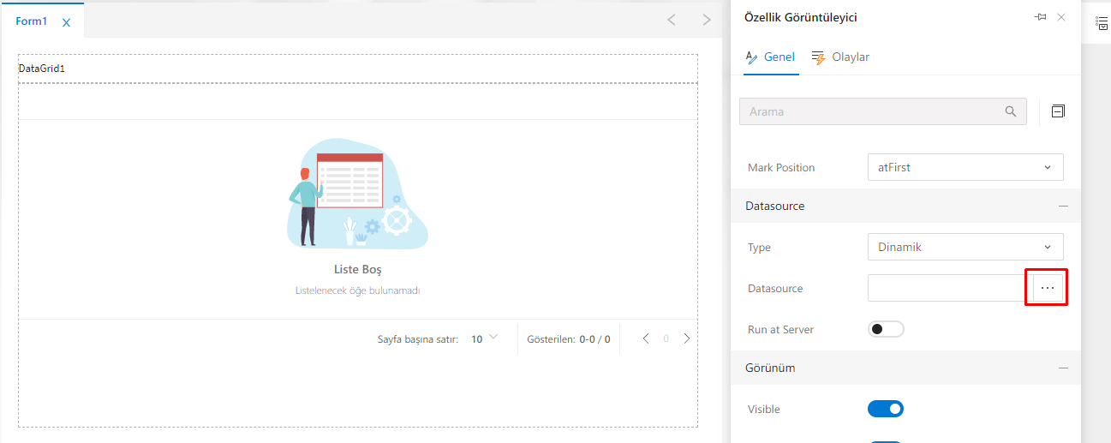
Task: Collapse the Görünüm section
Action: click(1063, 368)
